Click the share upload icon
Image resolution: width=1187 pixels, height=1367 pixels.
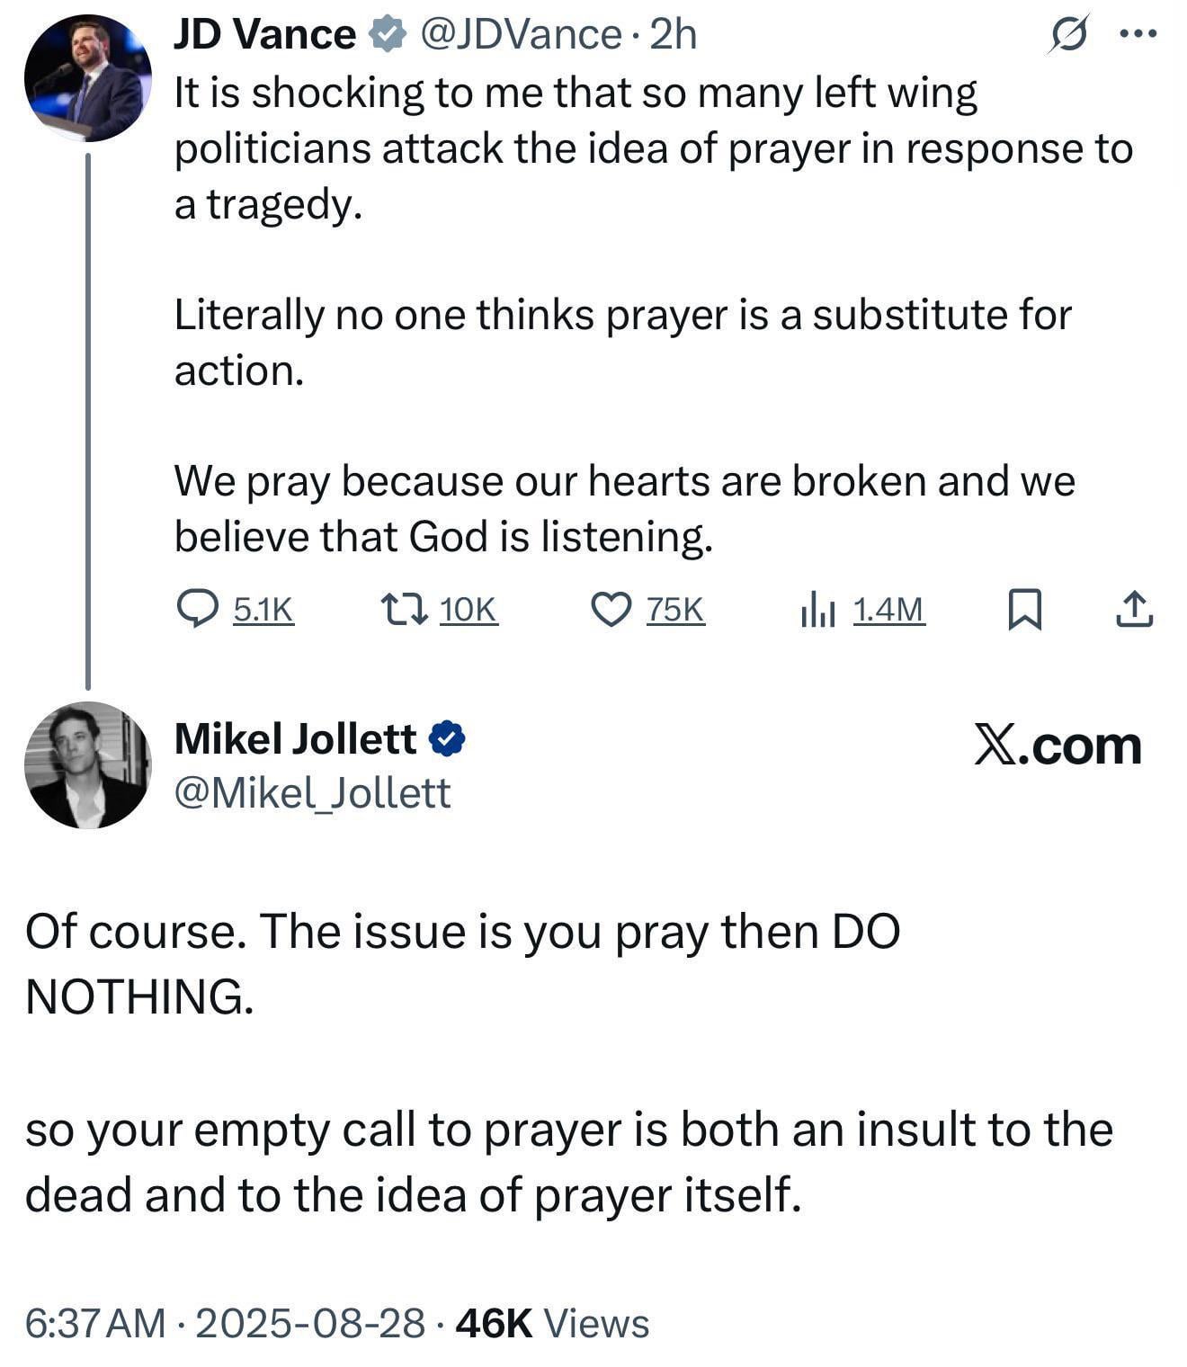(1134, 609)
